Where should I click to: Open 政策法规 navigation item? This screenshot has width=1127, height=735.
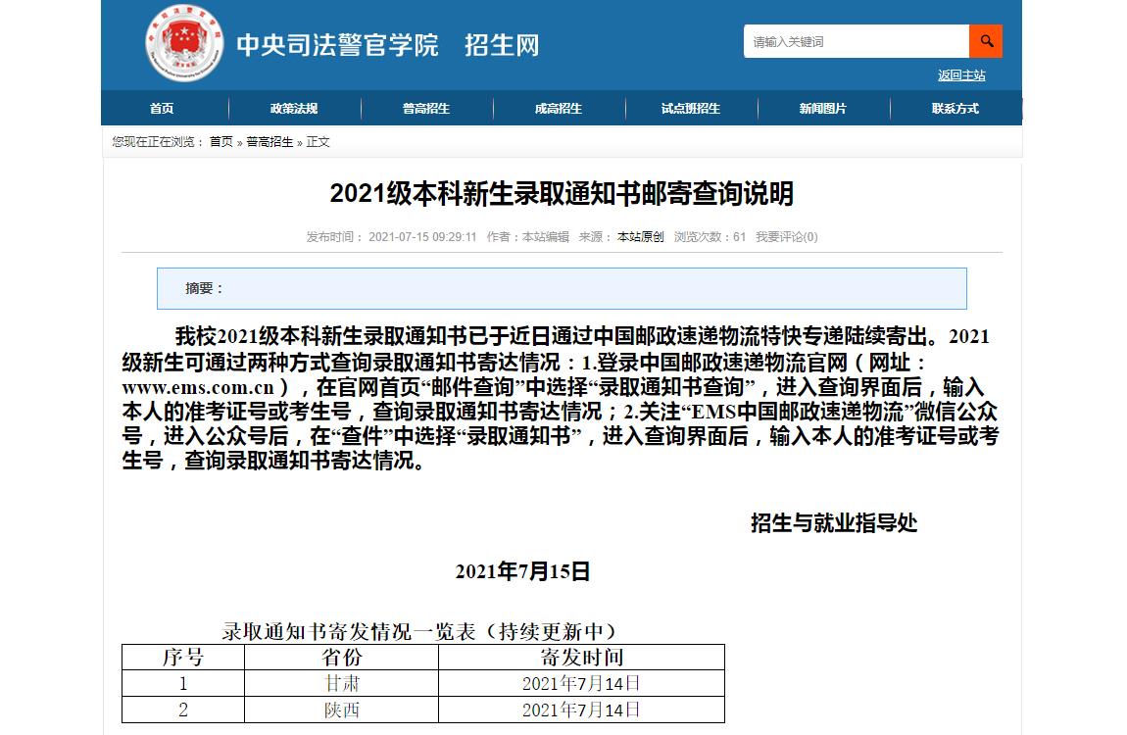(x=293, y=109)
